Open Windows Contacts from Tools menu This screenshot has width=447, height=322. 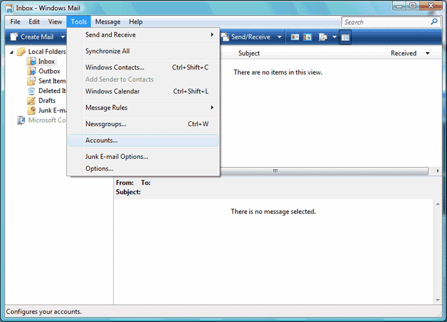click(x=144, y=67)
